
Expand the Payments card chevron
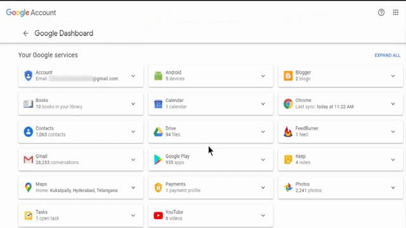tap(263, 187)
